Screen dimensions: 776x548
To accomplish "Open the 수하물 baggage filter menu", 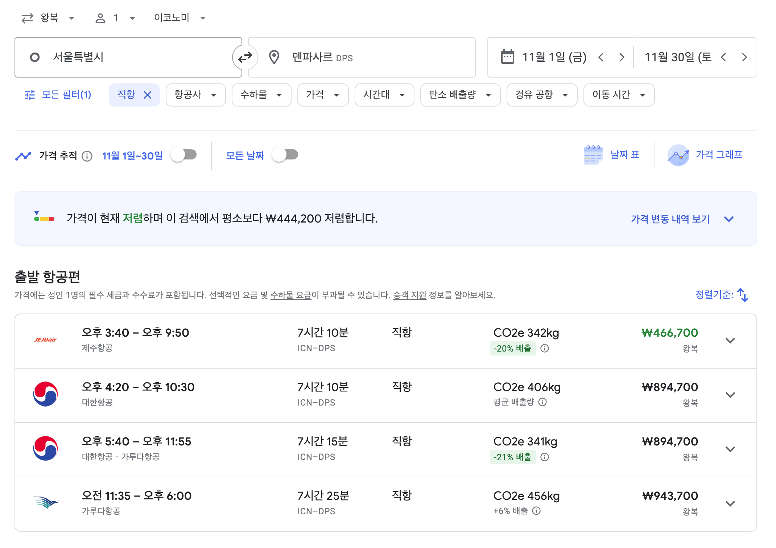I will [261, 95].
